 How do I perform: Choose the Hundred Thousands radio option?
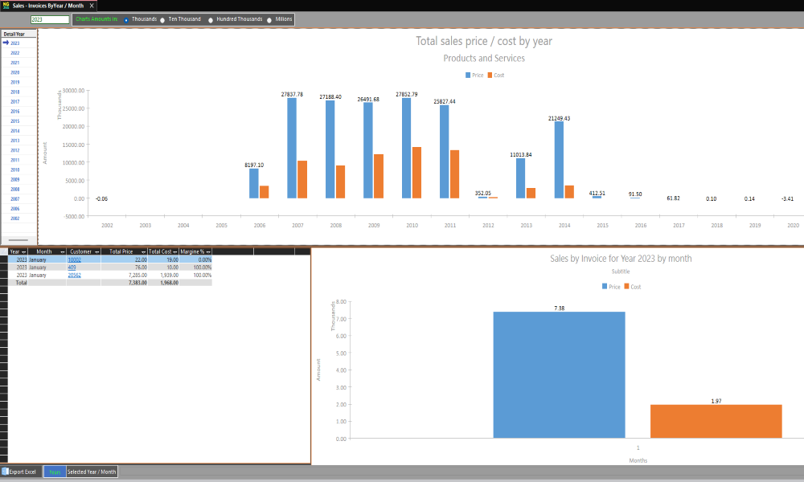tap(211, 19)
